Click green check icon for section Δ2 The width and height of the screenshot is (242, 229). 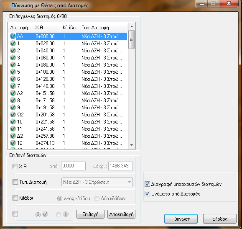13,136
